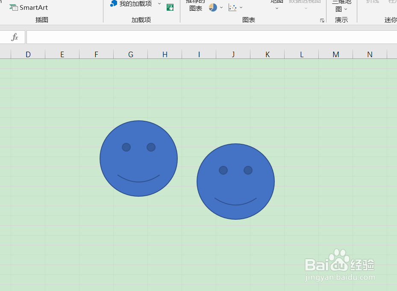Open Recommended Charts (推荐的图表)
The height and width of the screenshot is (291, 397).
pos(195,6)
